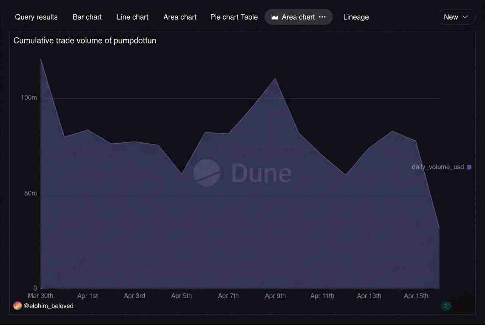Toggle the daily_volume_usd legend label
The image size is (485, 325).
438,167
